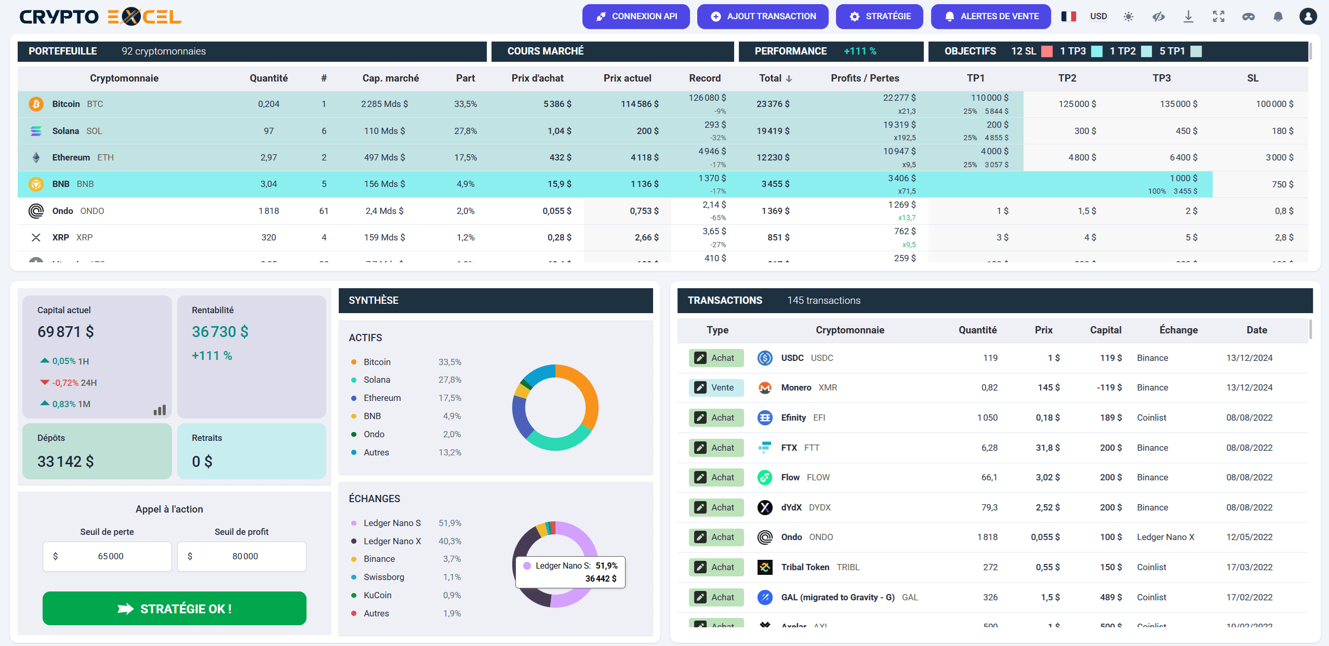Screen dimensions: 1329x646
Task: Open the STRATÉGIE panel from the top bar
Action: point(879,16)
